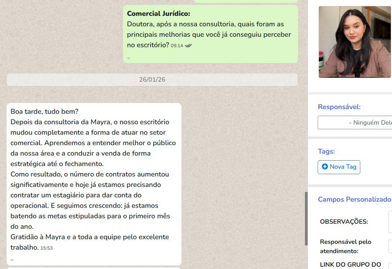Click the Comercial Jurídico sender name
This screenshot has height=269, width=392.
(159, 14)
